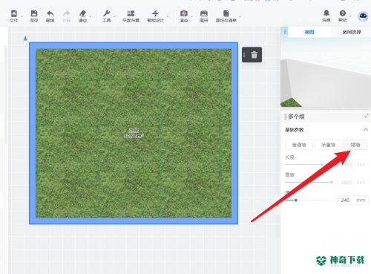Click the 保存 save icon
This screenshot has height=274, width=371.
[x=34, y=13]
